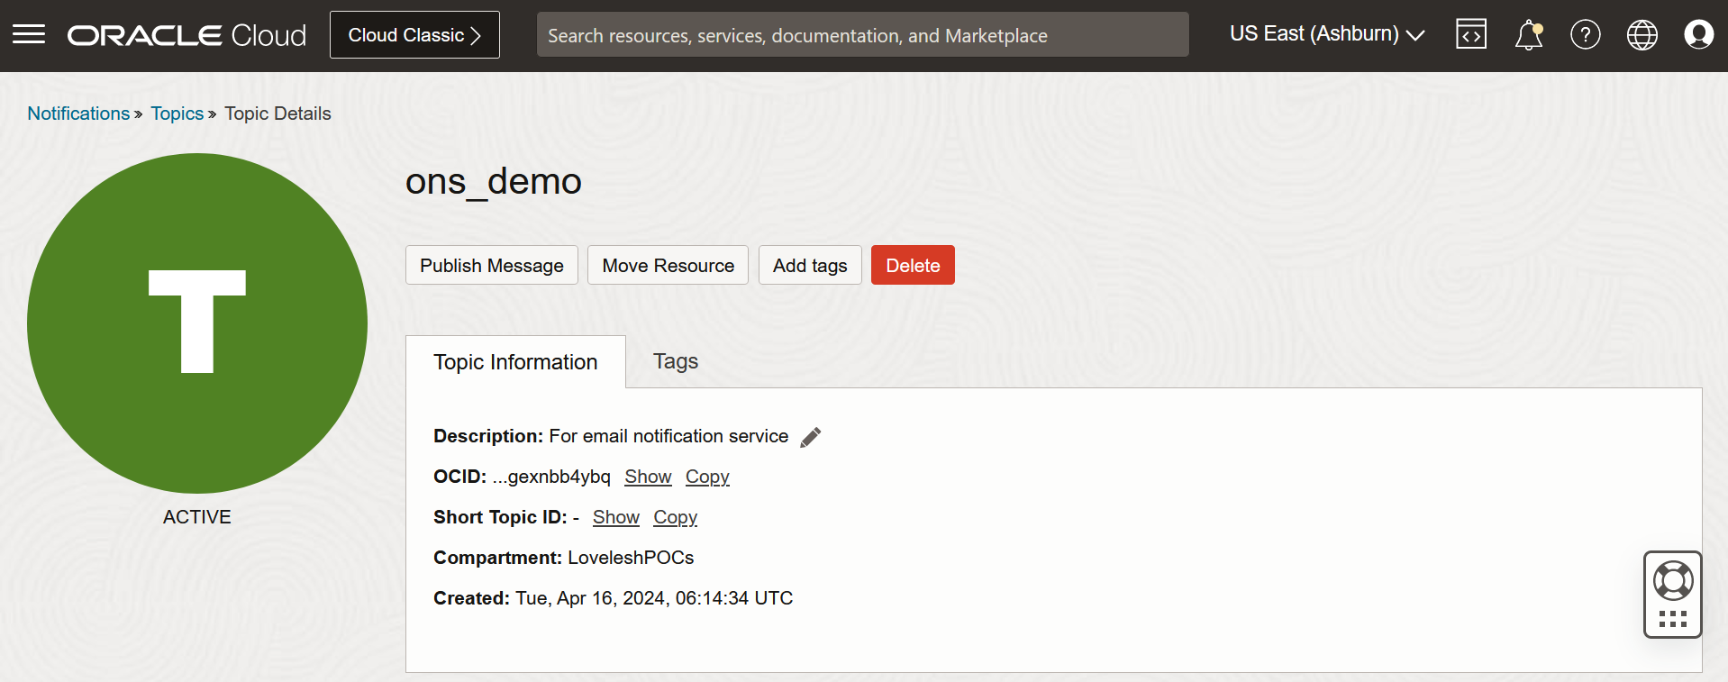Open the help question mark icon
This screenshot has height=682, width=1728.
[1586, 35]
